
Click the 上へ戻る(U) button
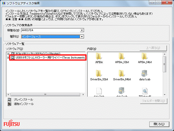[x=153, y=48]
